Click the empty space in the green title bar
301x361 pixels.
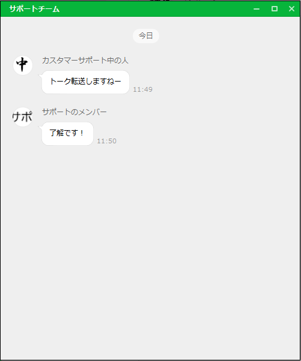tap(154, 9)
